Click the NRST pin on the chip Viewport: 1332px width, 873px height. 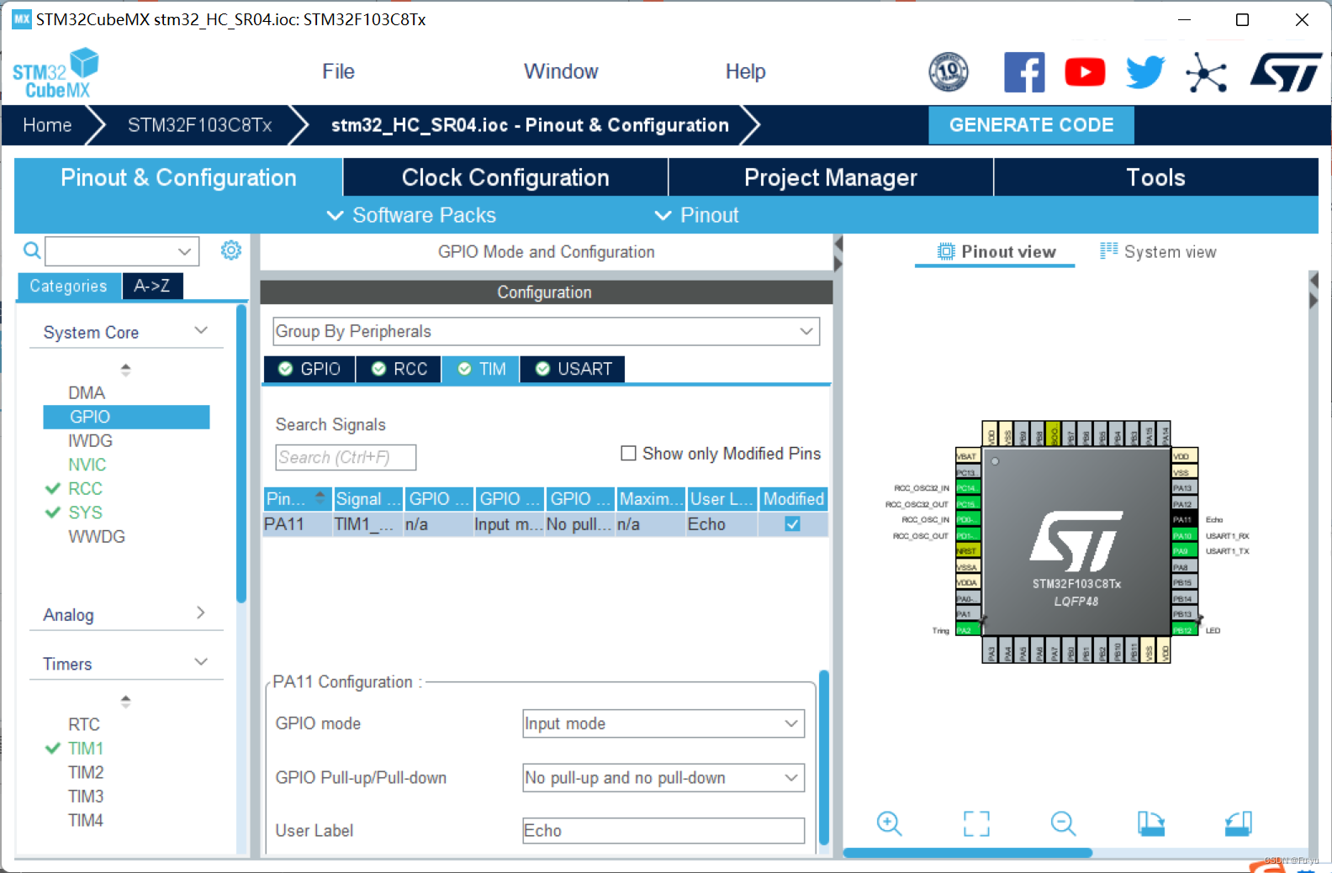tap(967, 551)
